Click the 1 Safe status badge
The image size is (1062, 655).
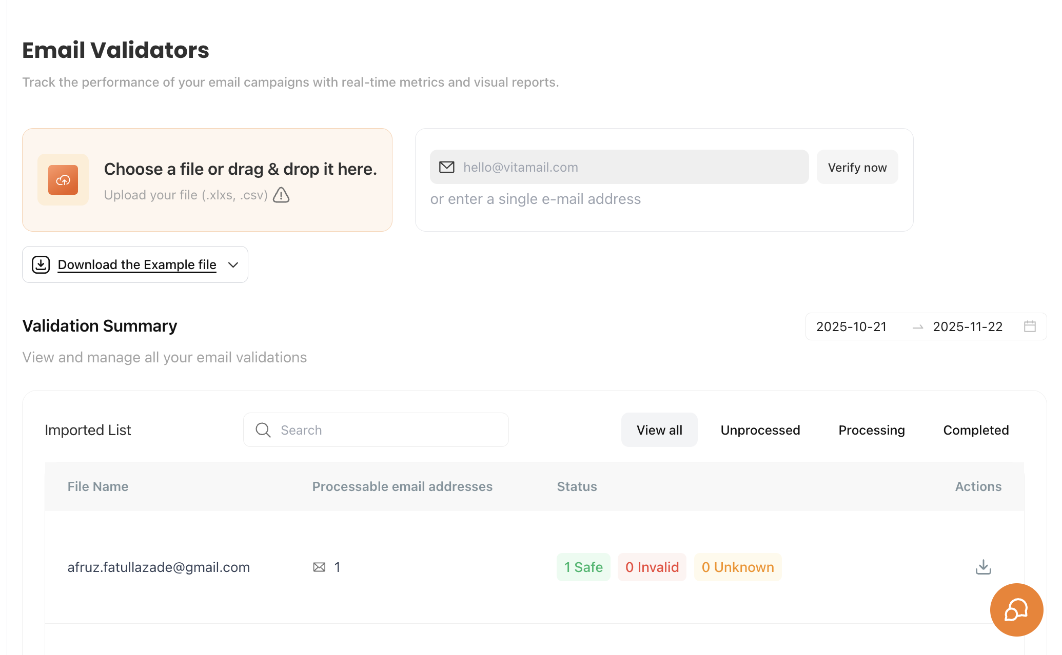point(583,567)
